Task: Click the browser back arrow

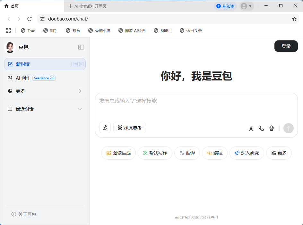Action: point(8,19)
